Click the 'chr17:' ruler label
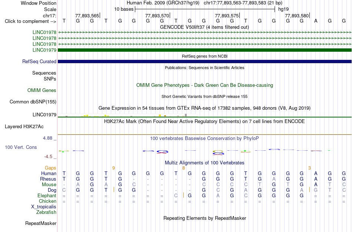The height and width of the screenshot is (232, 352). point(49,16)
